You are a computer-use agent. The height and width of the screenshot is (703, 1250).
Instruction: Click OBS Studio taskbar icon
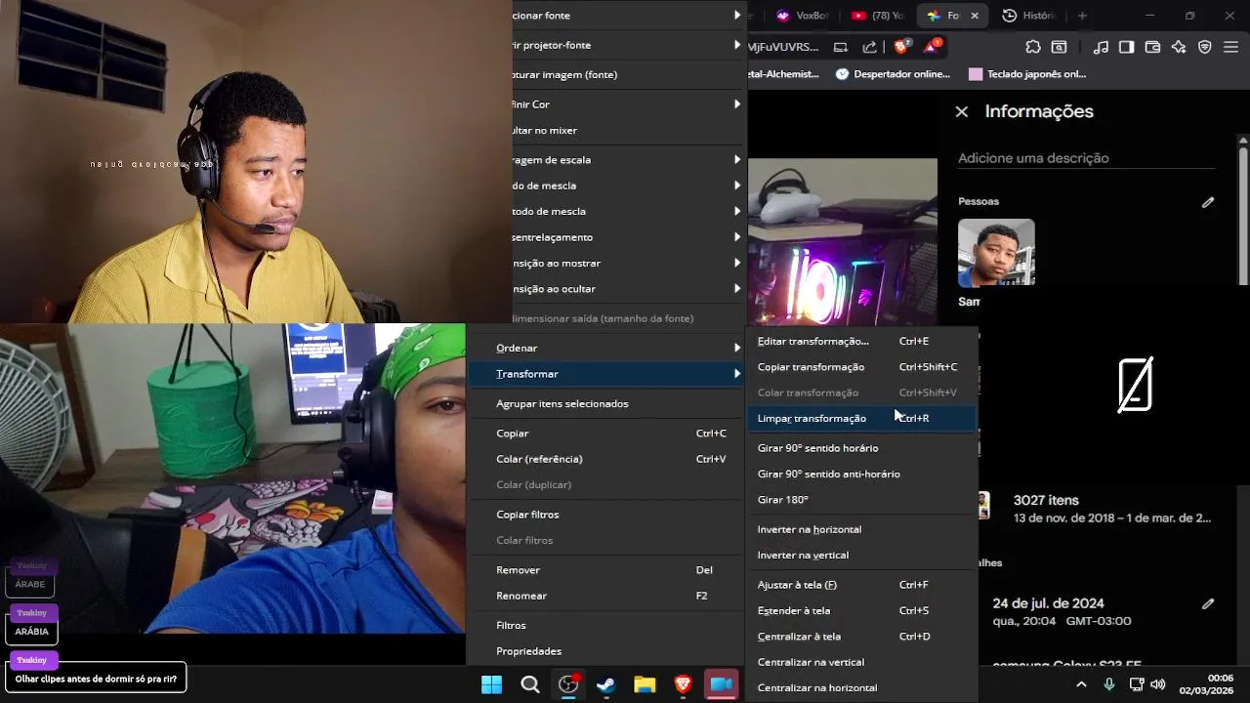[x=568, y=684]
